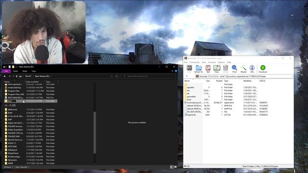Open the WinRAR Tools menu

point(204,62)
